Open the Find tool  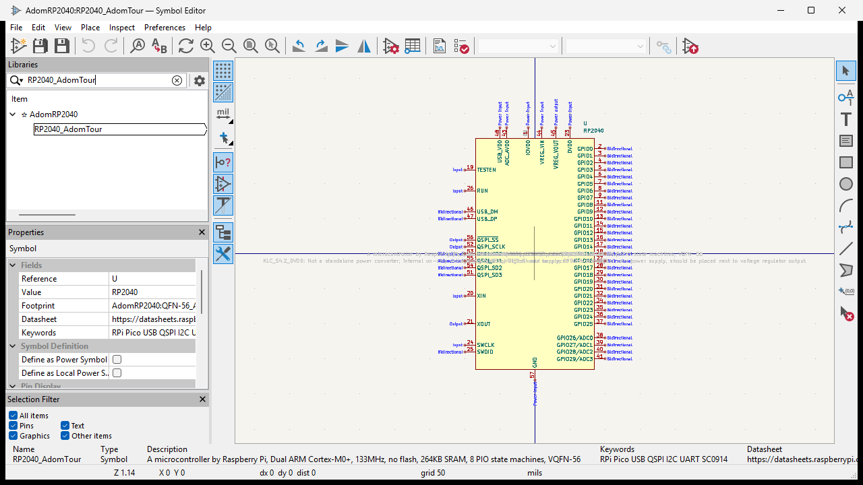pyautogui.click(x=138, y=46)
